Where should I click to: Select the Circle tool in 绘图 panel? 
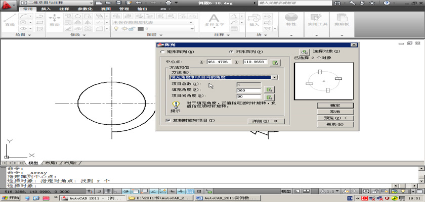(x=24, y=22)
